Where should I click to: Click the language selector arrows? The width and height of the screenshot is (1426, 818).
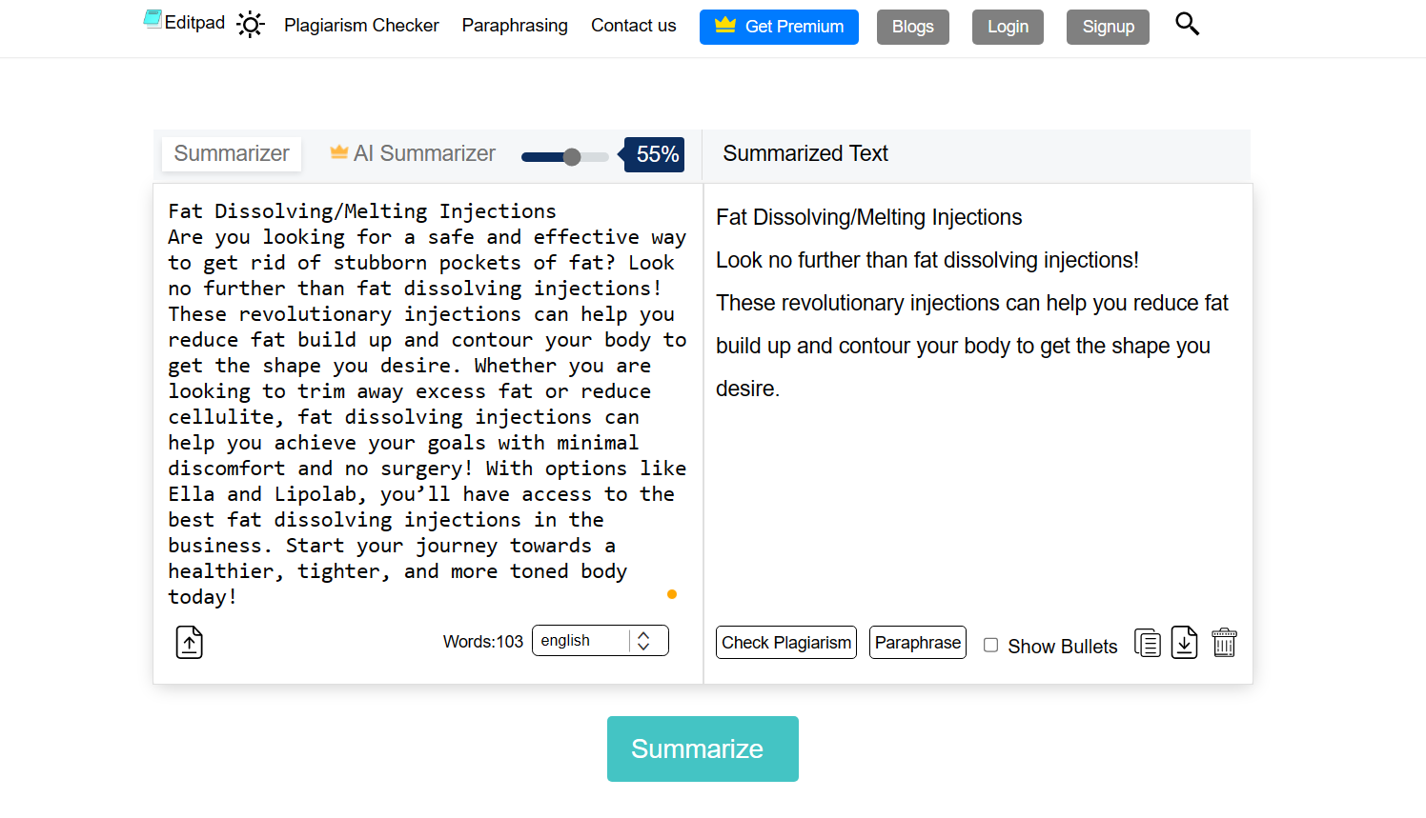644,641
